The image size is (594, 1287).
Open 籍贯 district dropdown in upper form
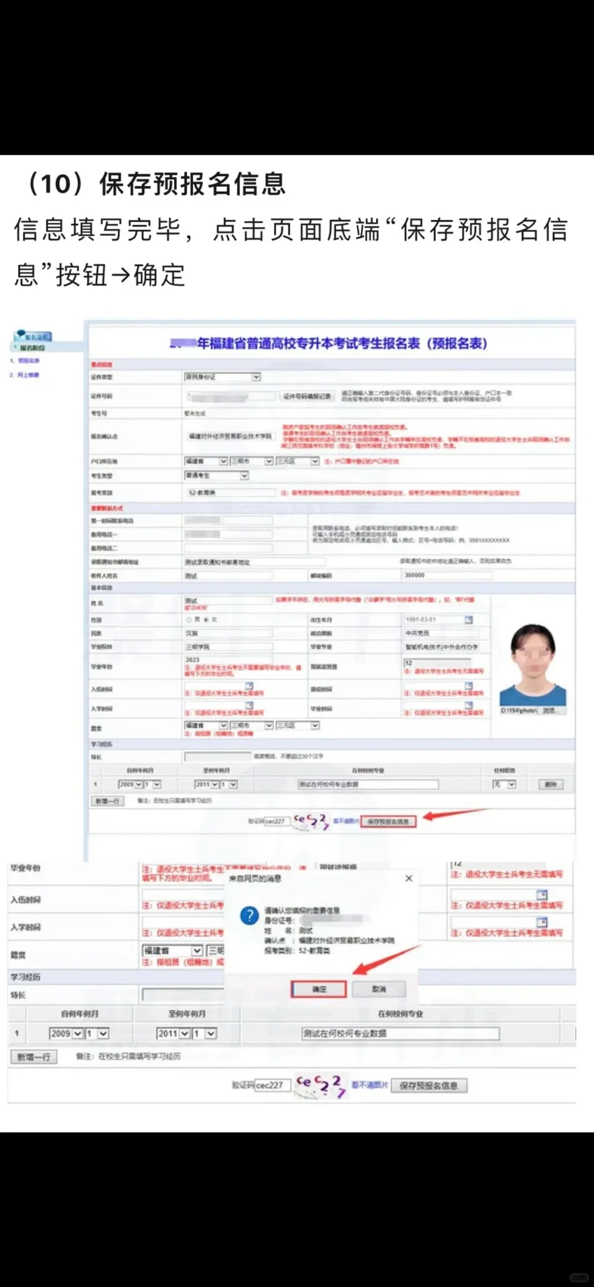coord(297,725)
